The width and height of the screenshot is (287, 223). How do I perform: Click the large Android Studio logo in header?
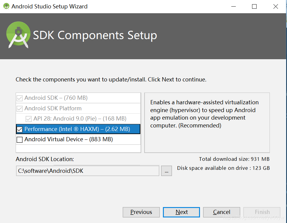click(18, 35)
